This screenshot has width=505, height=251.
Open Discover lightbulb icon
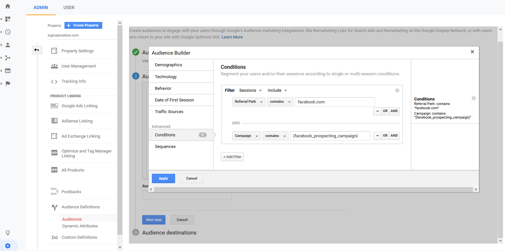[x=8, y=233]
